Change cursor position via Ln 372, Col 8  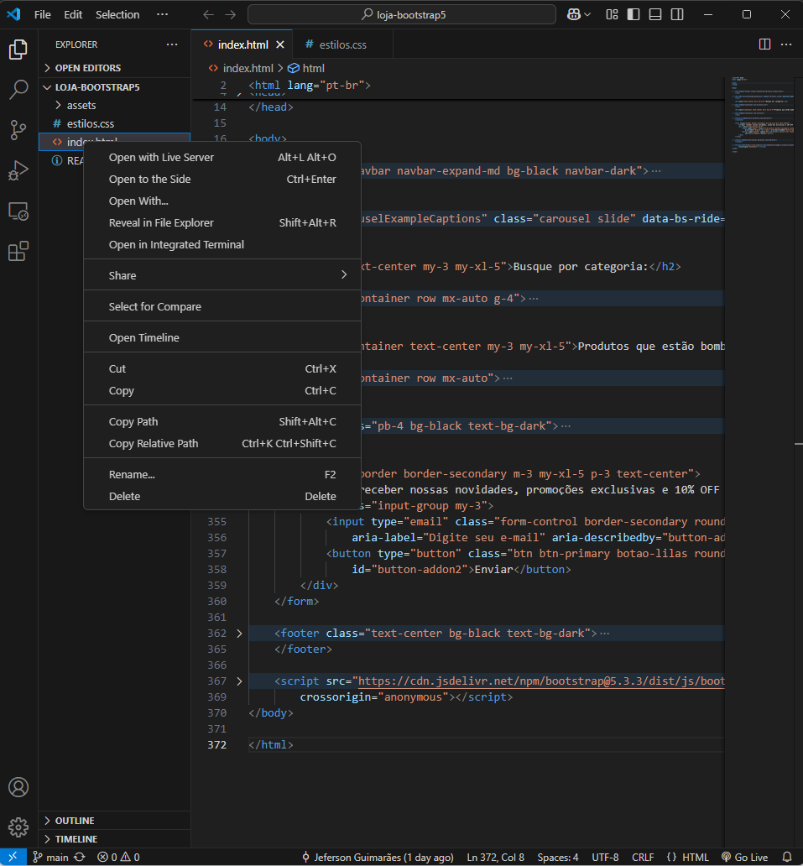pyautogui.click(x=495, y=857)
